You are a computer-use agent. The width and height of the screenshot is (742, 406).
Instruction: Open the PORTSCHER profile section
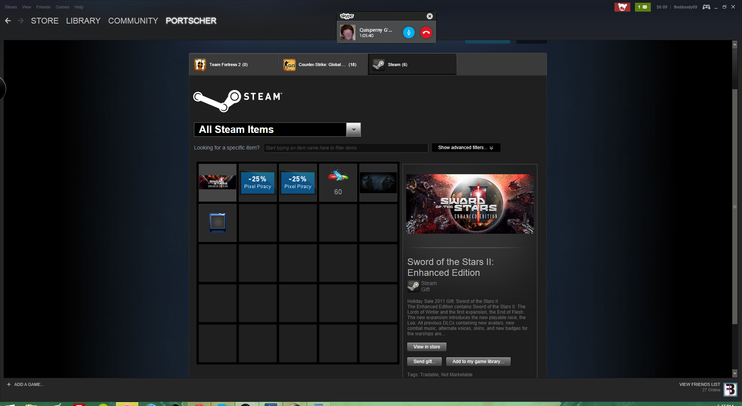191,21
